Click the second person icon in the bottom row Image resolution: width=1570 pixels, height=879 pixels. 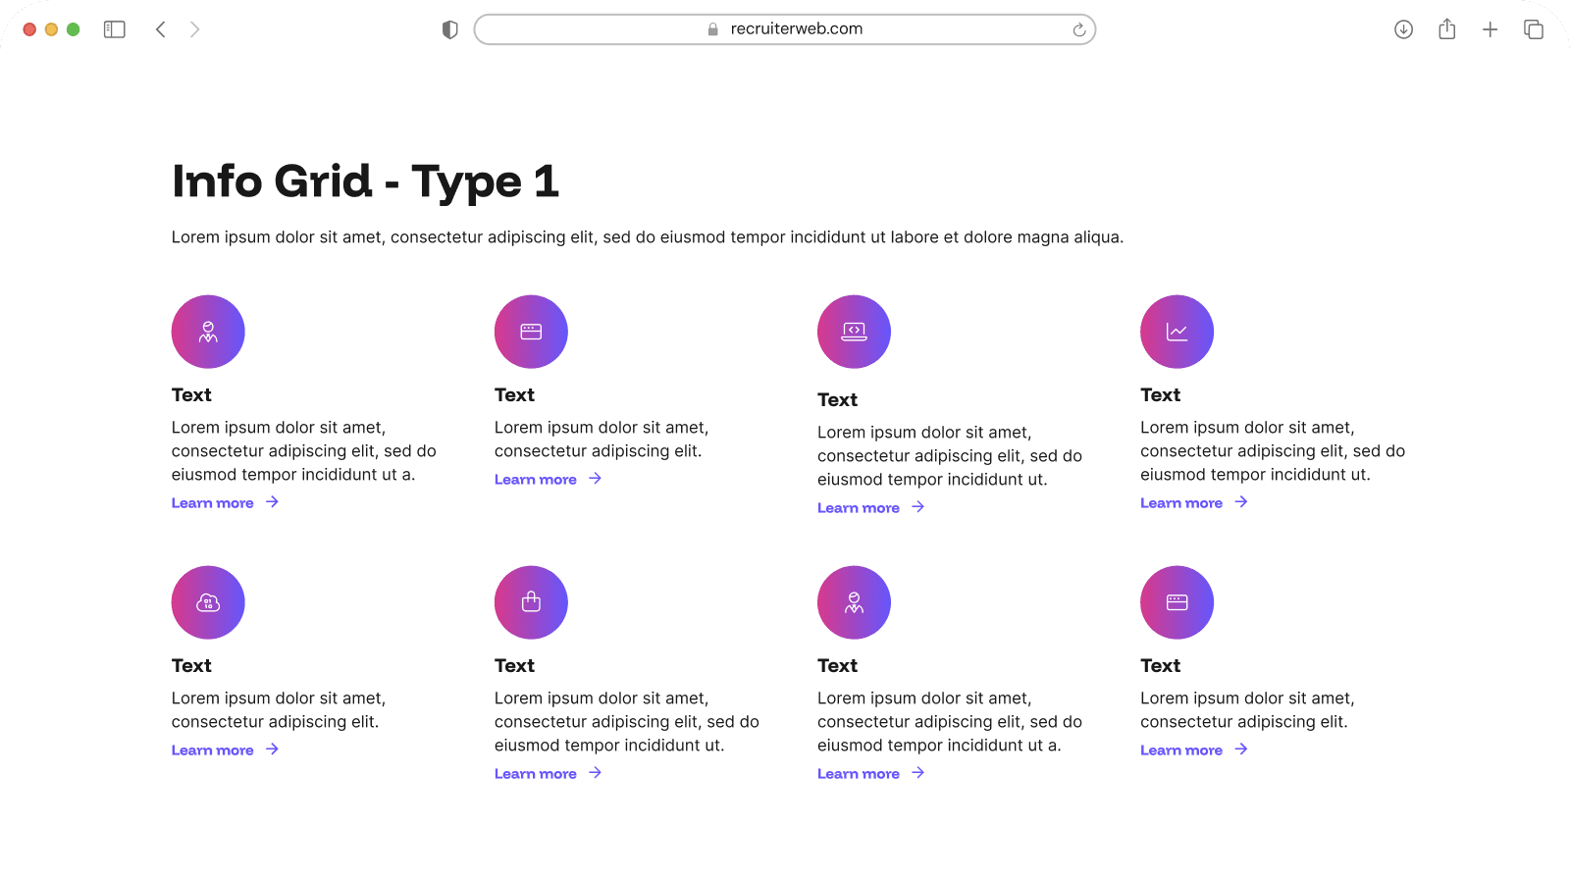click(853, 602)
